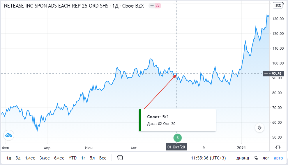This screenshot has width=288, height=165.
Task: Click the pink approximate-data status icon
Action: point(158,6)
